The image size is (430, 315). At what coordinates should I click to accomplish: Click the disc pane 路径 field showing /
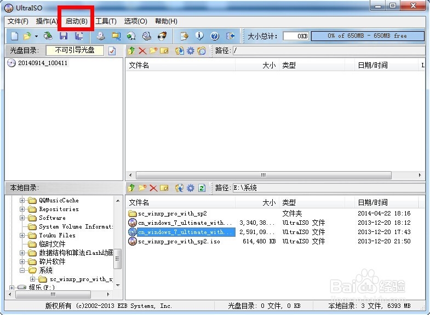pyautogui.click(x=329, y=51)
